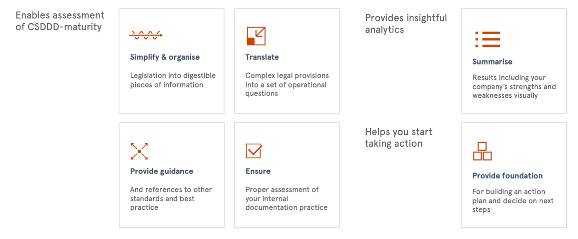Click the Translate arrow-into-square icon

pos(256,36)
